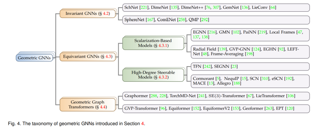Screen dimensions: 327x130
Task: Follow LieTransformer citation 106
Action: point(290,96)
